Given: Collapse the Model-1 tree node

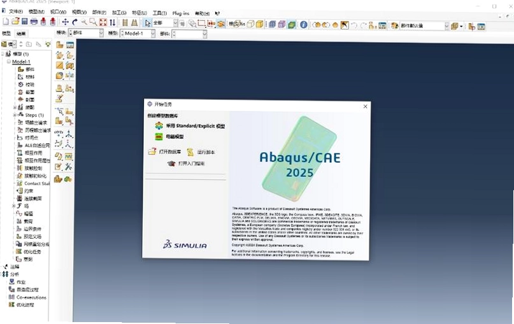Looking at the screenshot, I should click(9, 62).
